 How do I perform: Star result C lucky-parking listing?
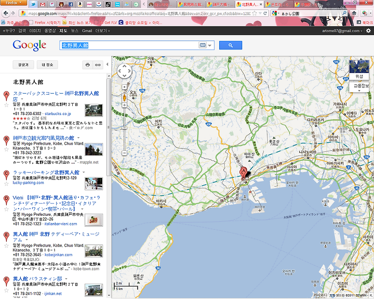[6, 184]
